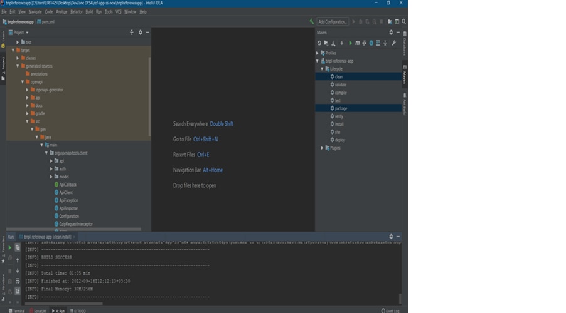Click the Maven Add Project plus icon
The image size is (566, 313).
pos(341,43)
